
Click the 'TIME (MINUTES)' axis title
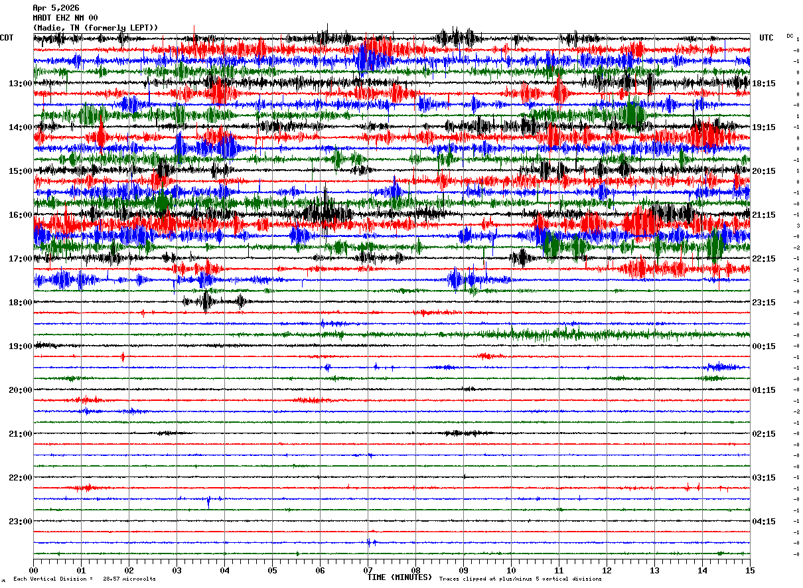400,577
